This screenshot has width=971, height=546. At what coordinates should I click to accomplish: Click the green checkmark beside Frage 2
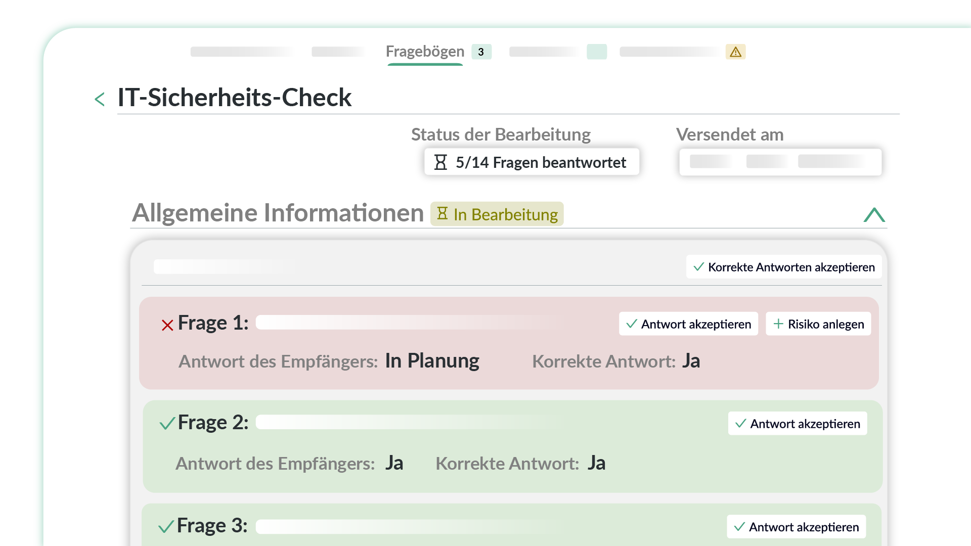pos(167,423)
